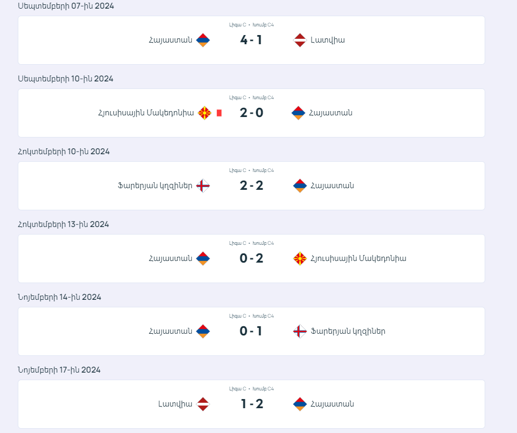Screen dimensions: 517x433
Task: Click Faroe Islands flag in 2 - 2 match
Action: click(203, 185)
